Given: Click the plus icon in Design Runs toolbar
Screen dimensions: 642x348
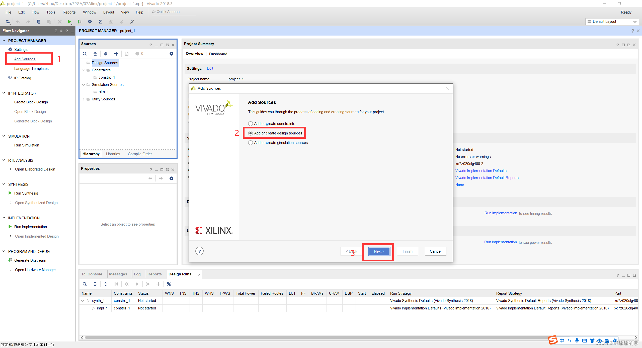Looking at the screenshot, I should click(158, 284).
